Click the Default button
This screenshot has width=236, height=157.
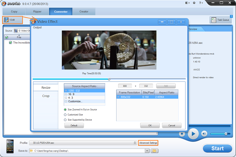pos(74,125)
